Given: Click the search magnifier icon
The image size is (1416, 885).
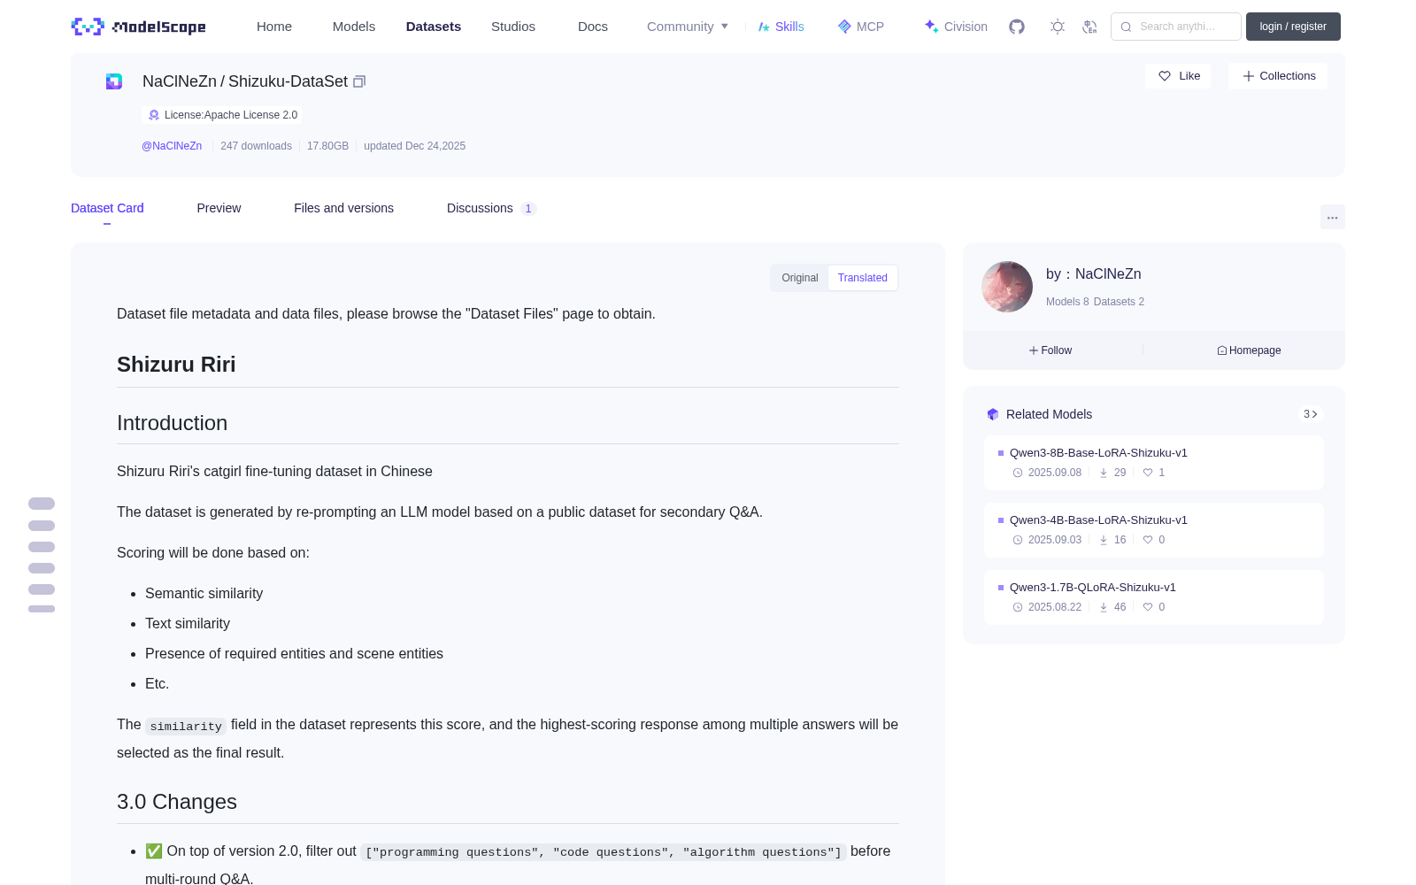Looking at the screenshot, I should click(x=1126, y=27).
